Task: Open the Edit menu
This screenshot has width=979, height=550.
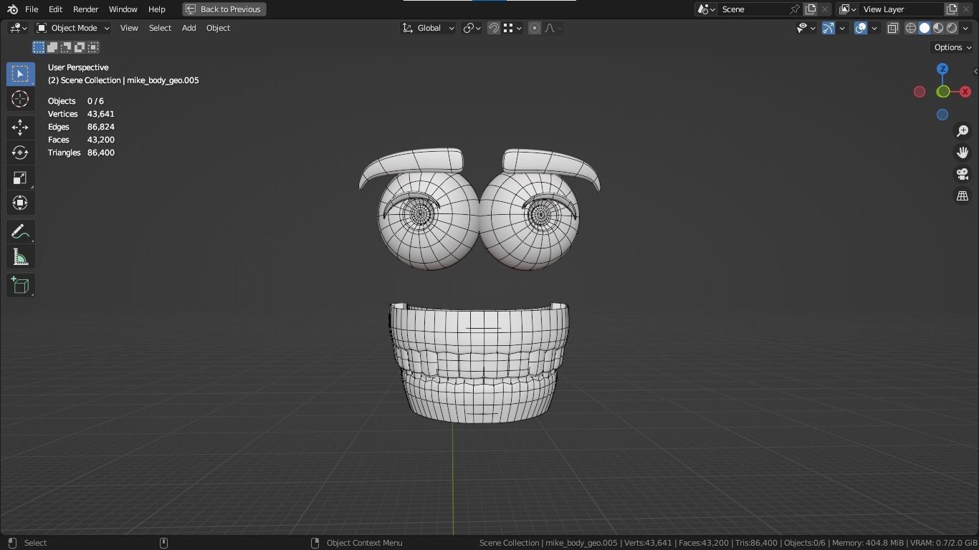Action: [55, 9]
